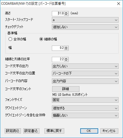Expand the チェックデジット dropdown
The image size is (123, 138).
coord(85,27)
